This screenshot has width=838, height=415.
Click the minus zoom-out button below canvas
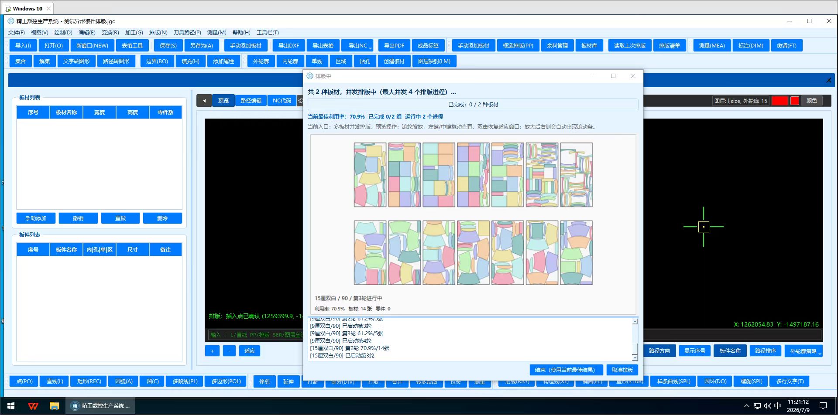229,351
